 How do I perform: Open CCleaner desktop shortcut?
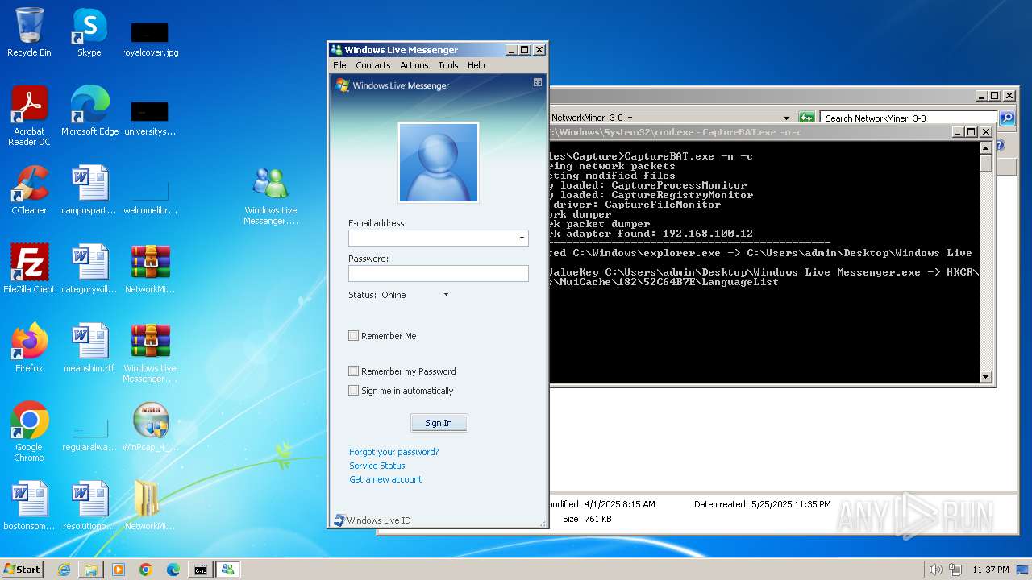29,190
